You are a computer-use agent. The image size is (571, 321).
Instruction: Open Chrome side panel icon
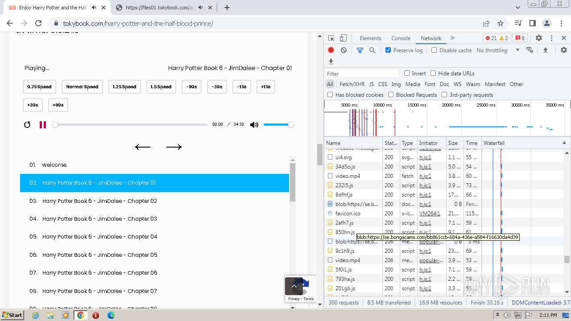tap(533, 23)
